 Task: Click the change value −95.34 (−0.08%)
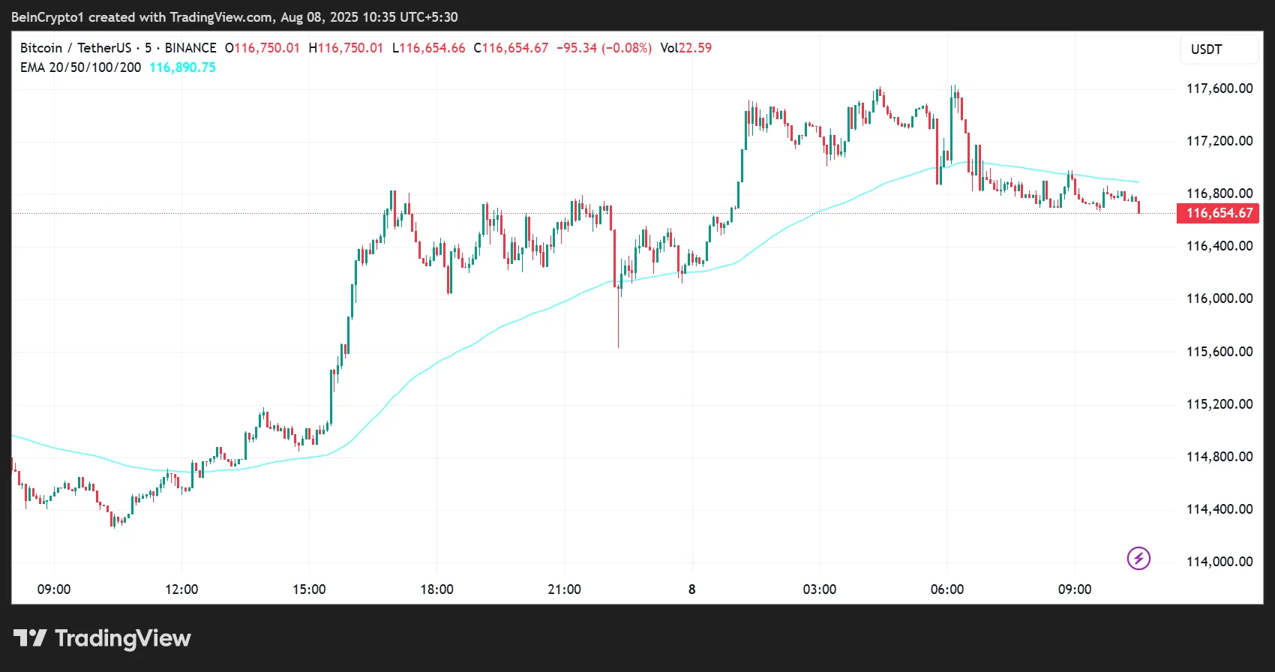point(604,48)
